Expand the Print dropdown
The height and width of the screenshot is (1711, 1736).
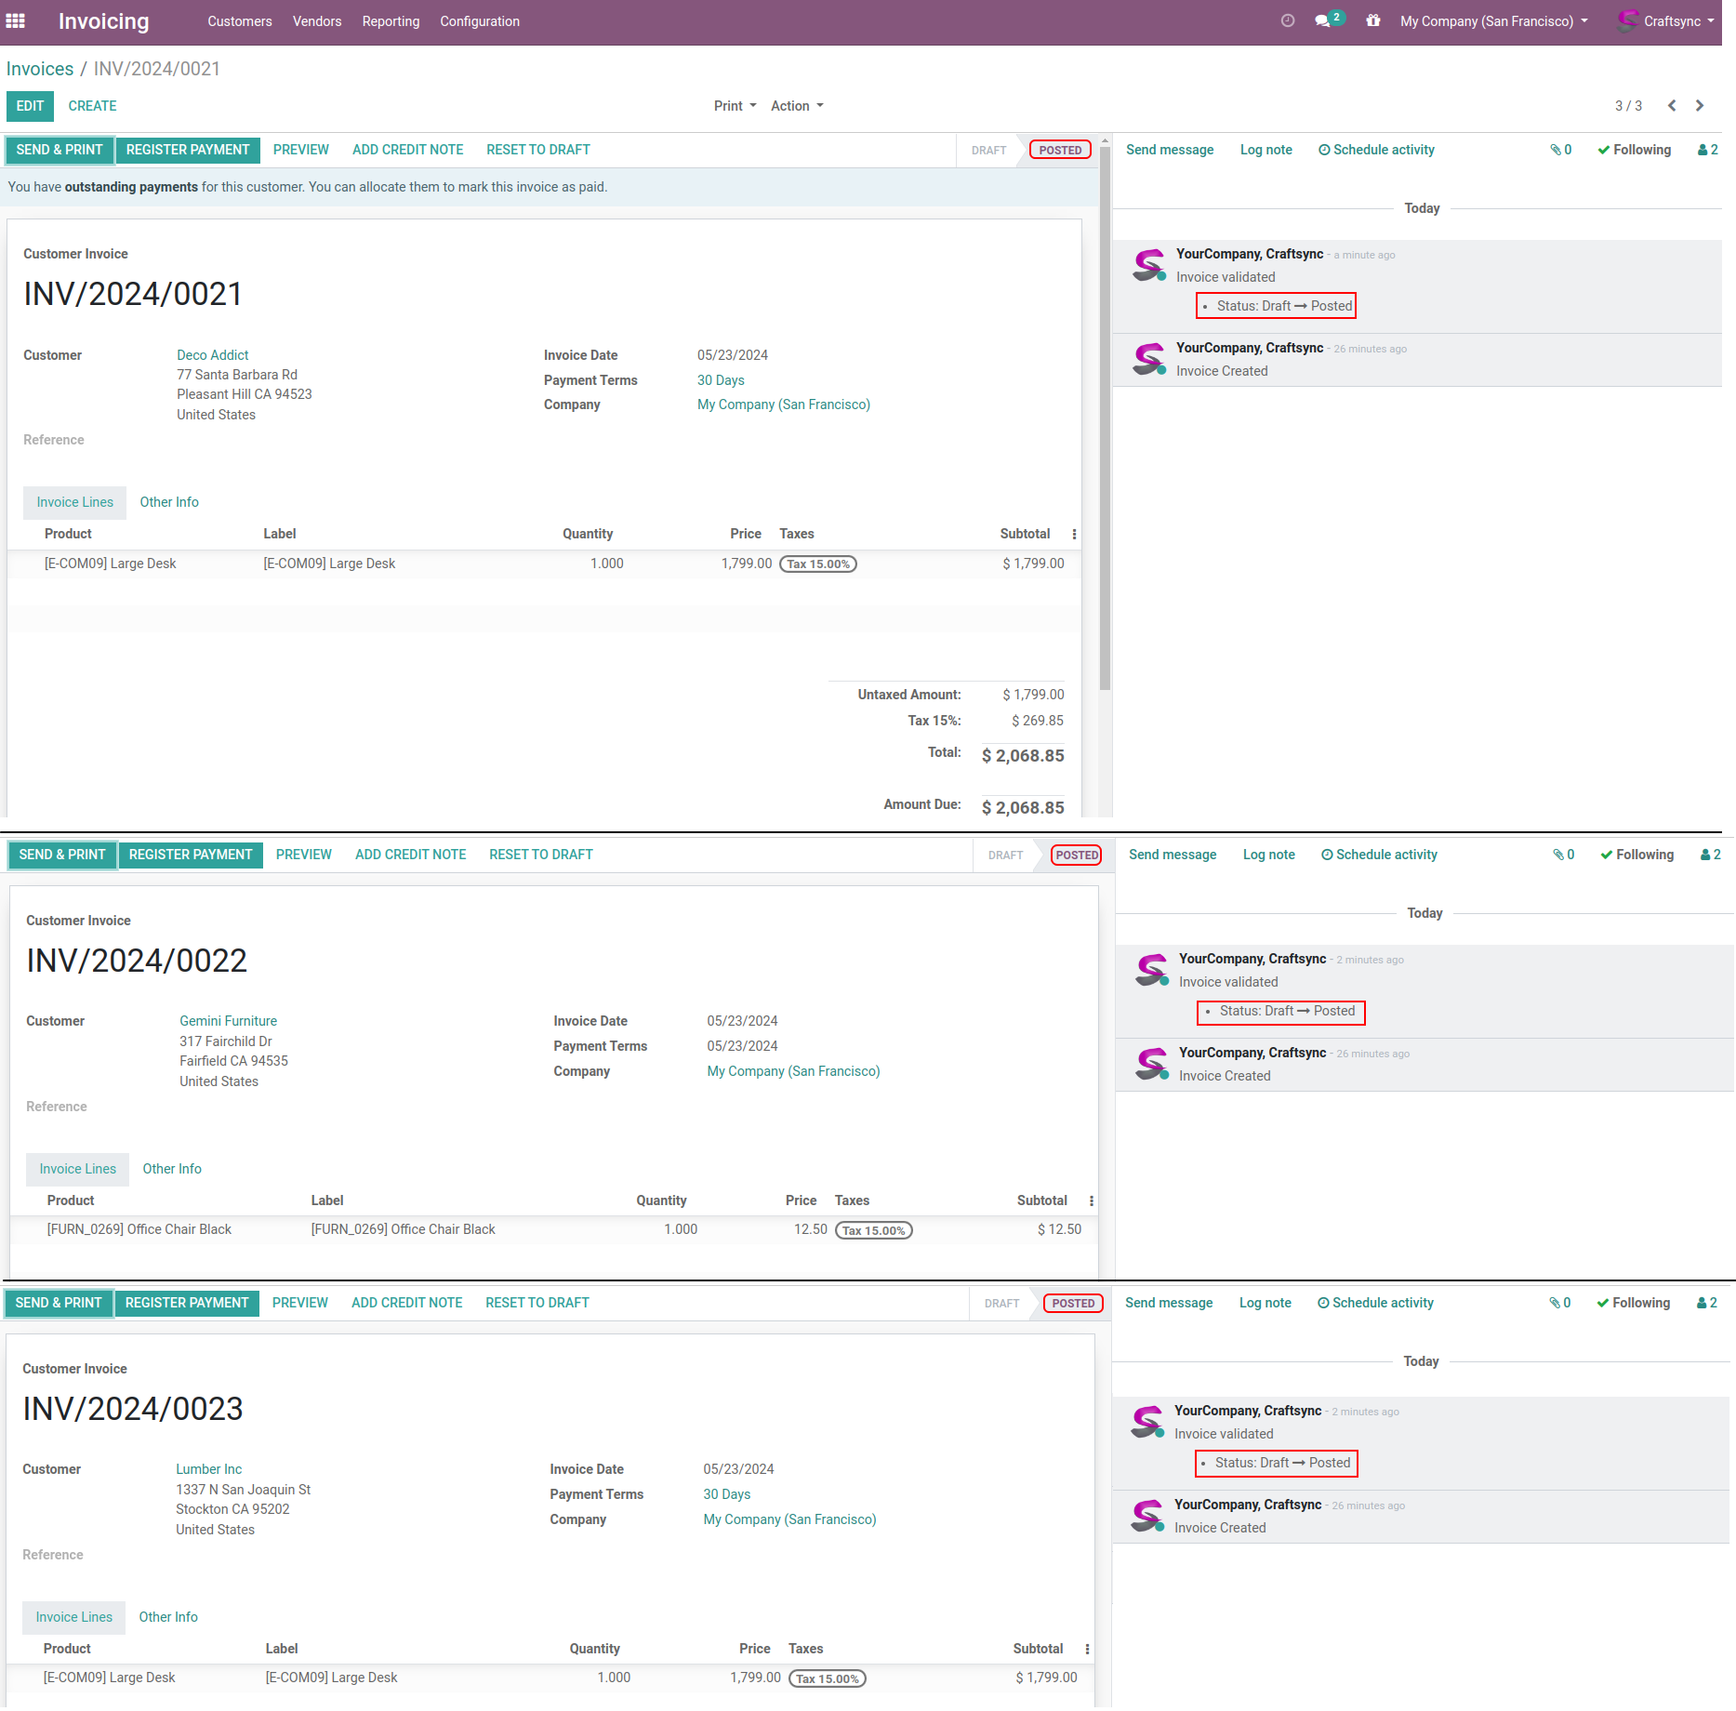click(735, 106)
